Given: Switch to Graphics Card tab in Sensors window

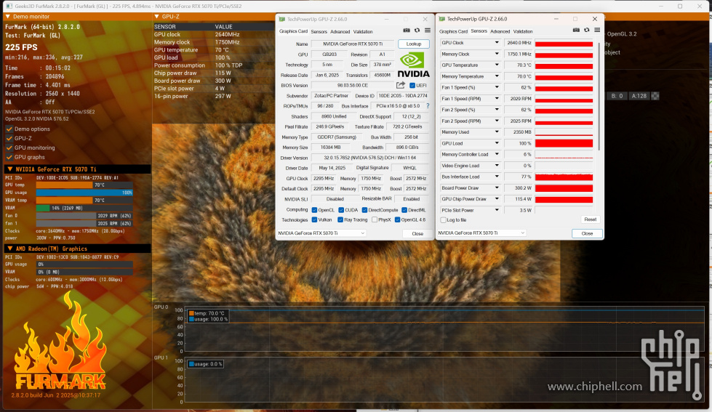Looking at the screenshot, I should [x=453, y=31].
